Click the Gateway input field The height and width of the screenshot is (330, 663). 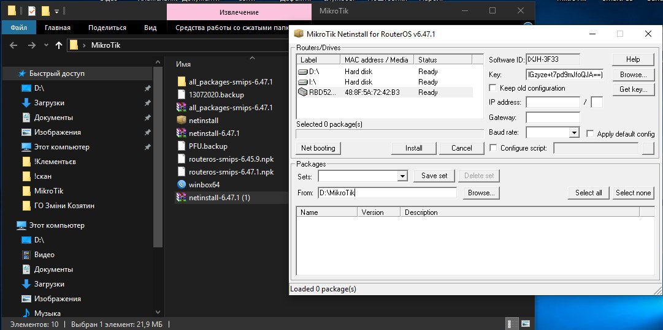(553, 118)
